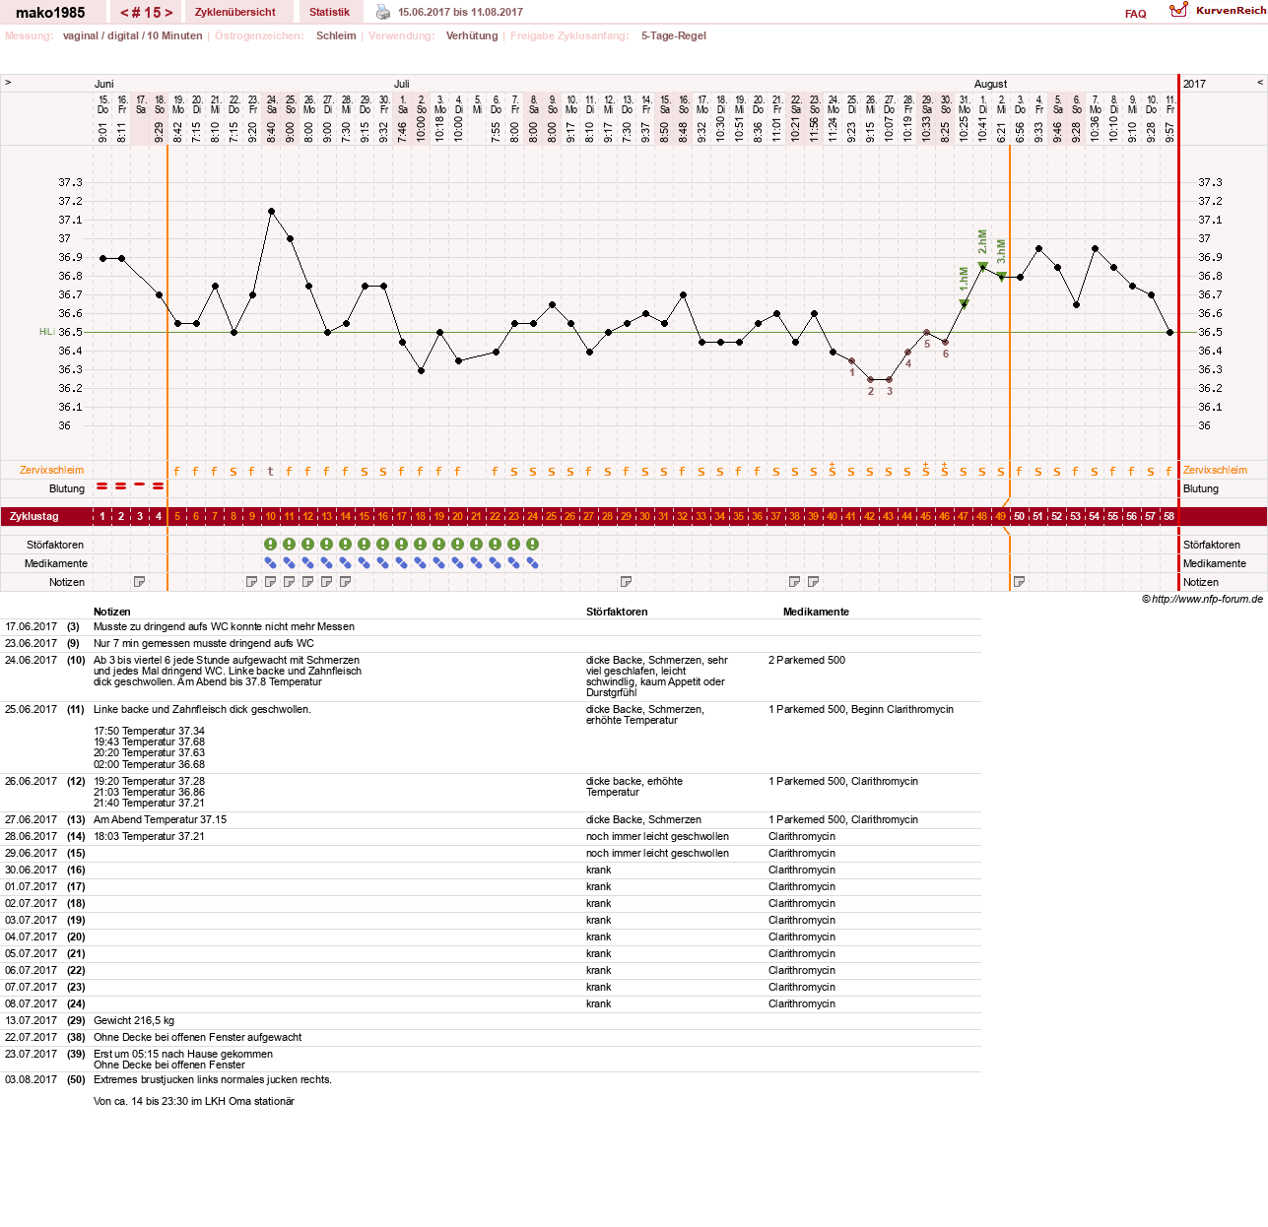This screenshot has height=1227, width=1268.
Task: Open the Statistik tab
Action: pos(329,12)
